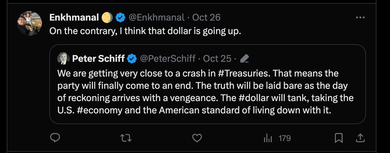This screenshot has height=153, width=390.
Task: Click the reply speech bubble icon
Action: click(55, 138)
